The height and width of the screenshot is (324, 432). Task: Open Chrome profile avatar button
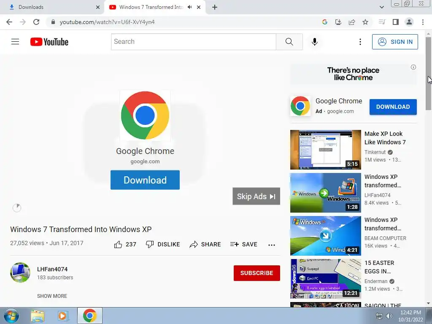[409, 22]
